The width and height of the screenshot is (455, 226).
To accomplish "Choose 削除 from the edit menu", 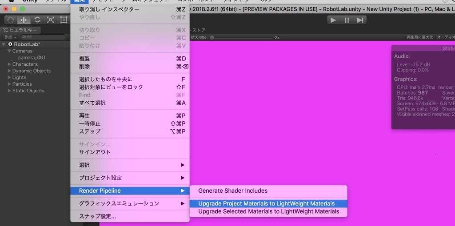I will pyautogui.click(x=130, y=67).
